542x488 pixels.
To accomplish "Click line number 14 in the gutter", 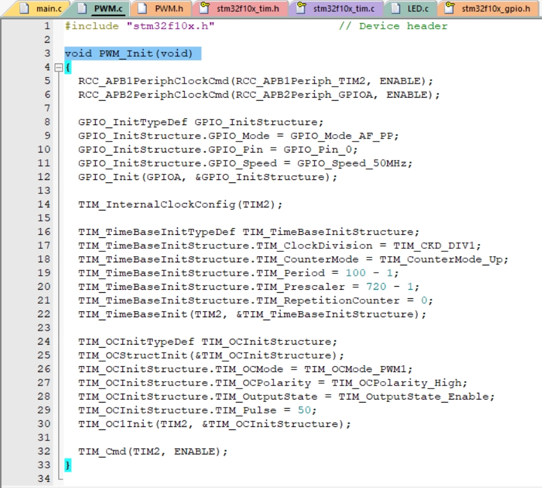I will point(44,204).
